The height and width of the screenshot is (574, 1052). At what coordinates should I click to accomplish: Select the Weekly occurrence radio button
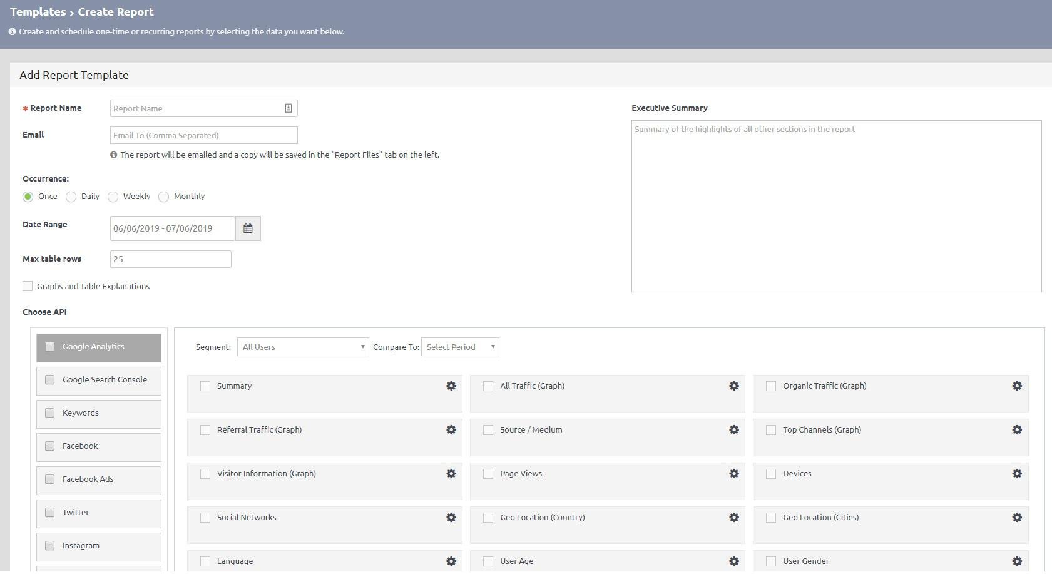tap(113, 197)
